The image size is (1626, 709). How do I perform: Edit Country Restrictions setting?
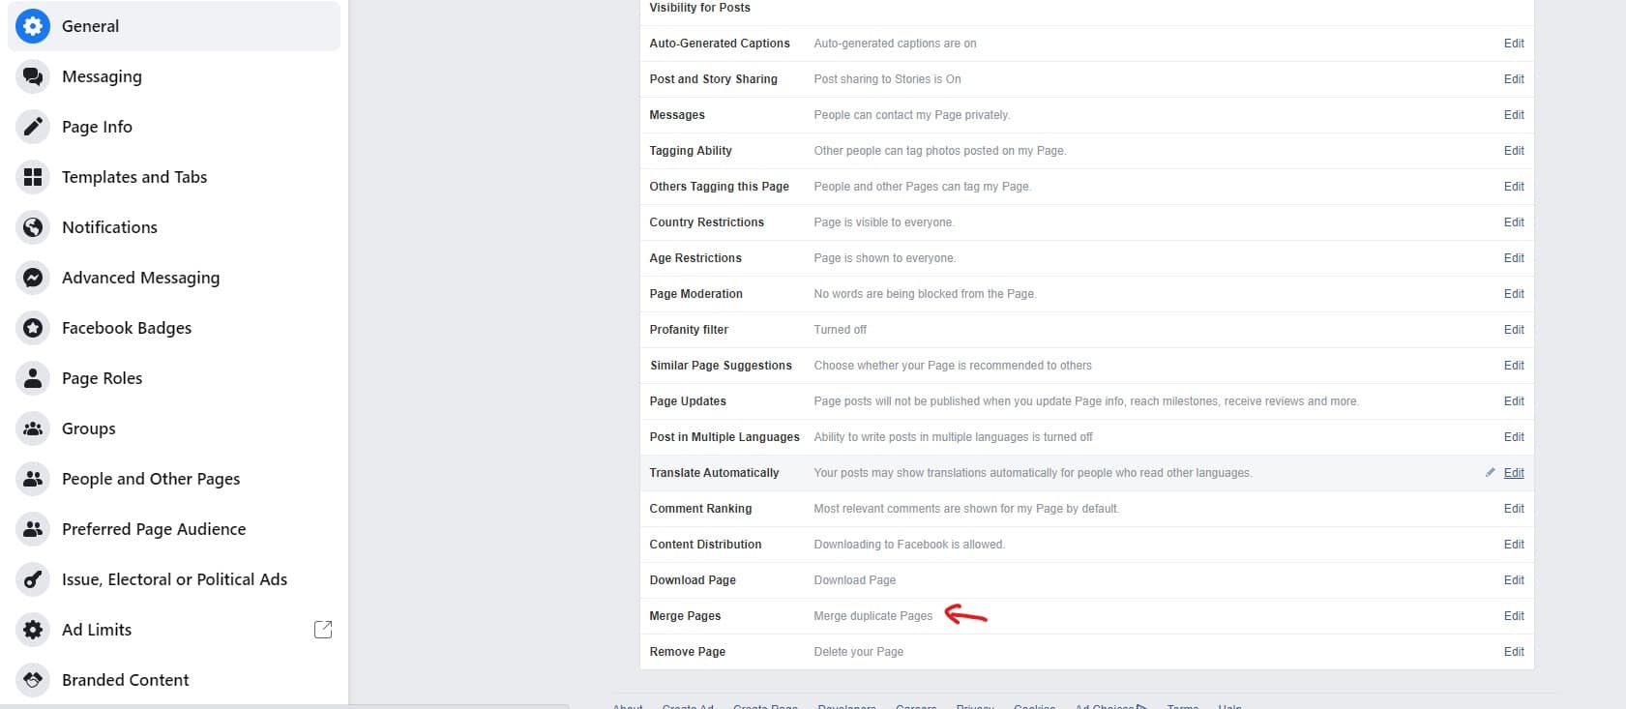tap(1514, 222)
